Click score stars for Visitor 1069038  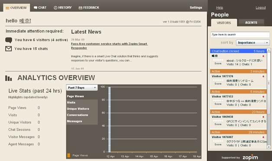tap(218, 121)
